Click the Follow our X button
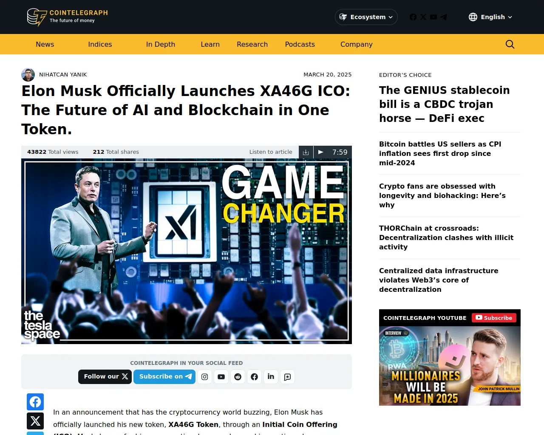This screenshot has height=435, width=544. coord(105,377)
